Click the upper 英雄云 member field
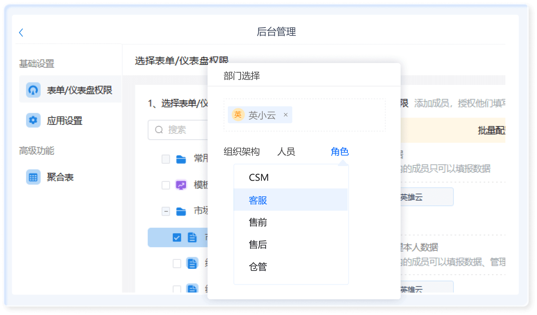This screenshot has width=537, height=315. point(427,197)
